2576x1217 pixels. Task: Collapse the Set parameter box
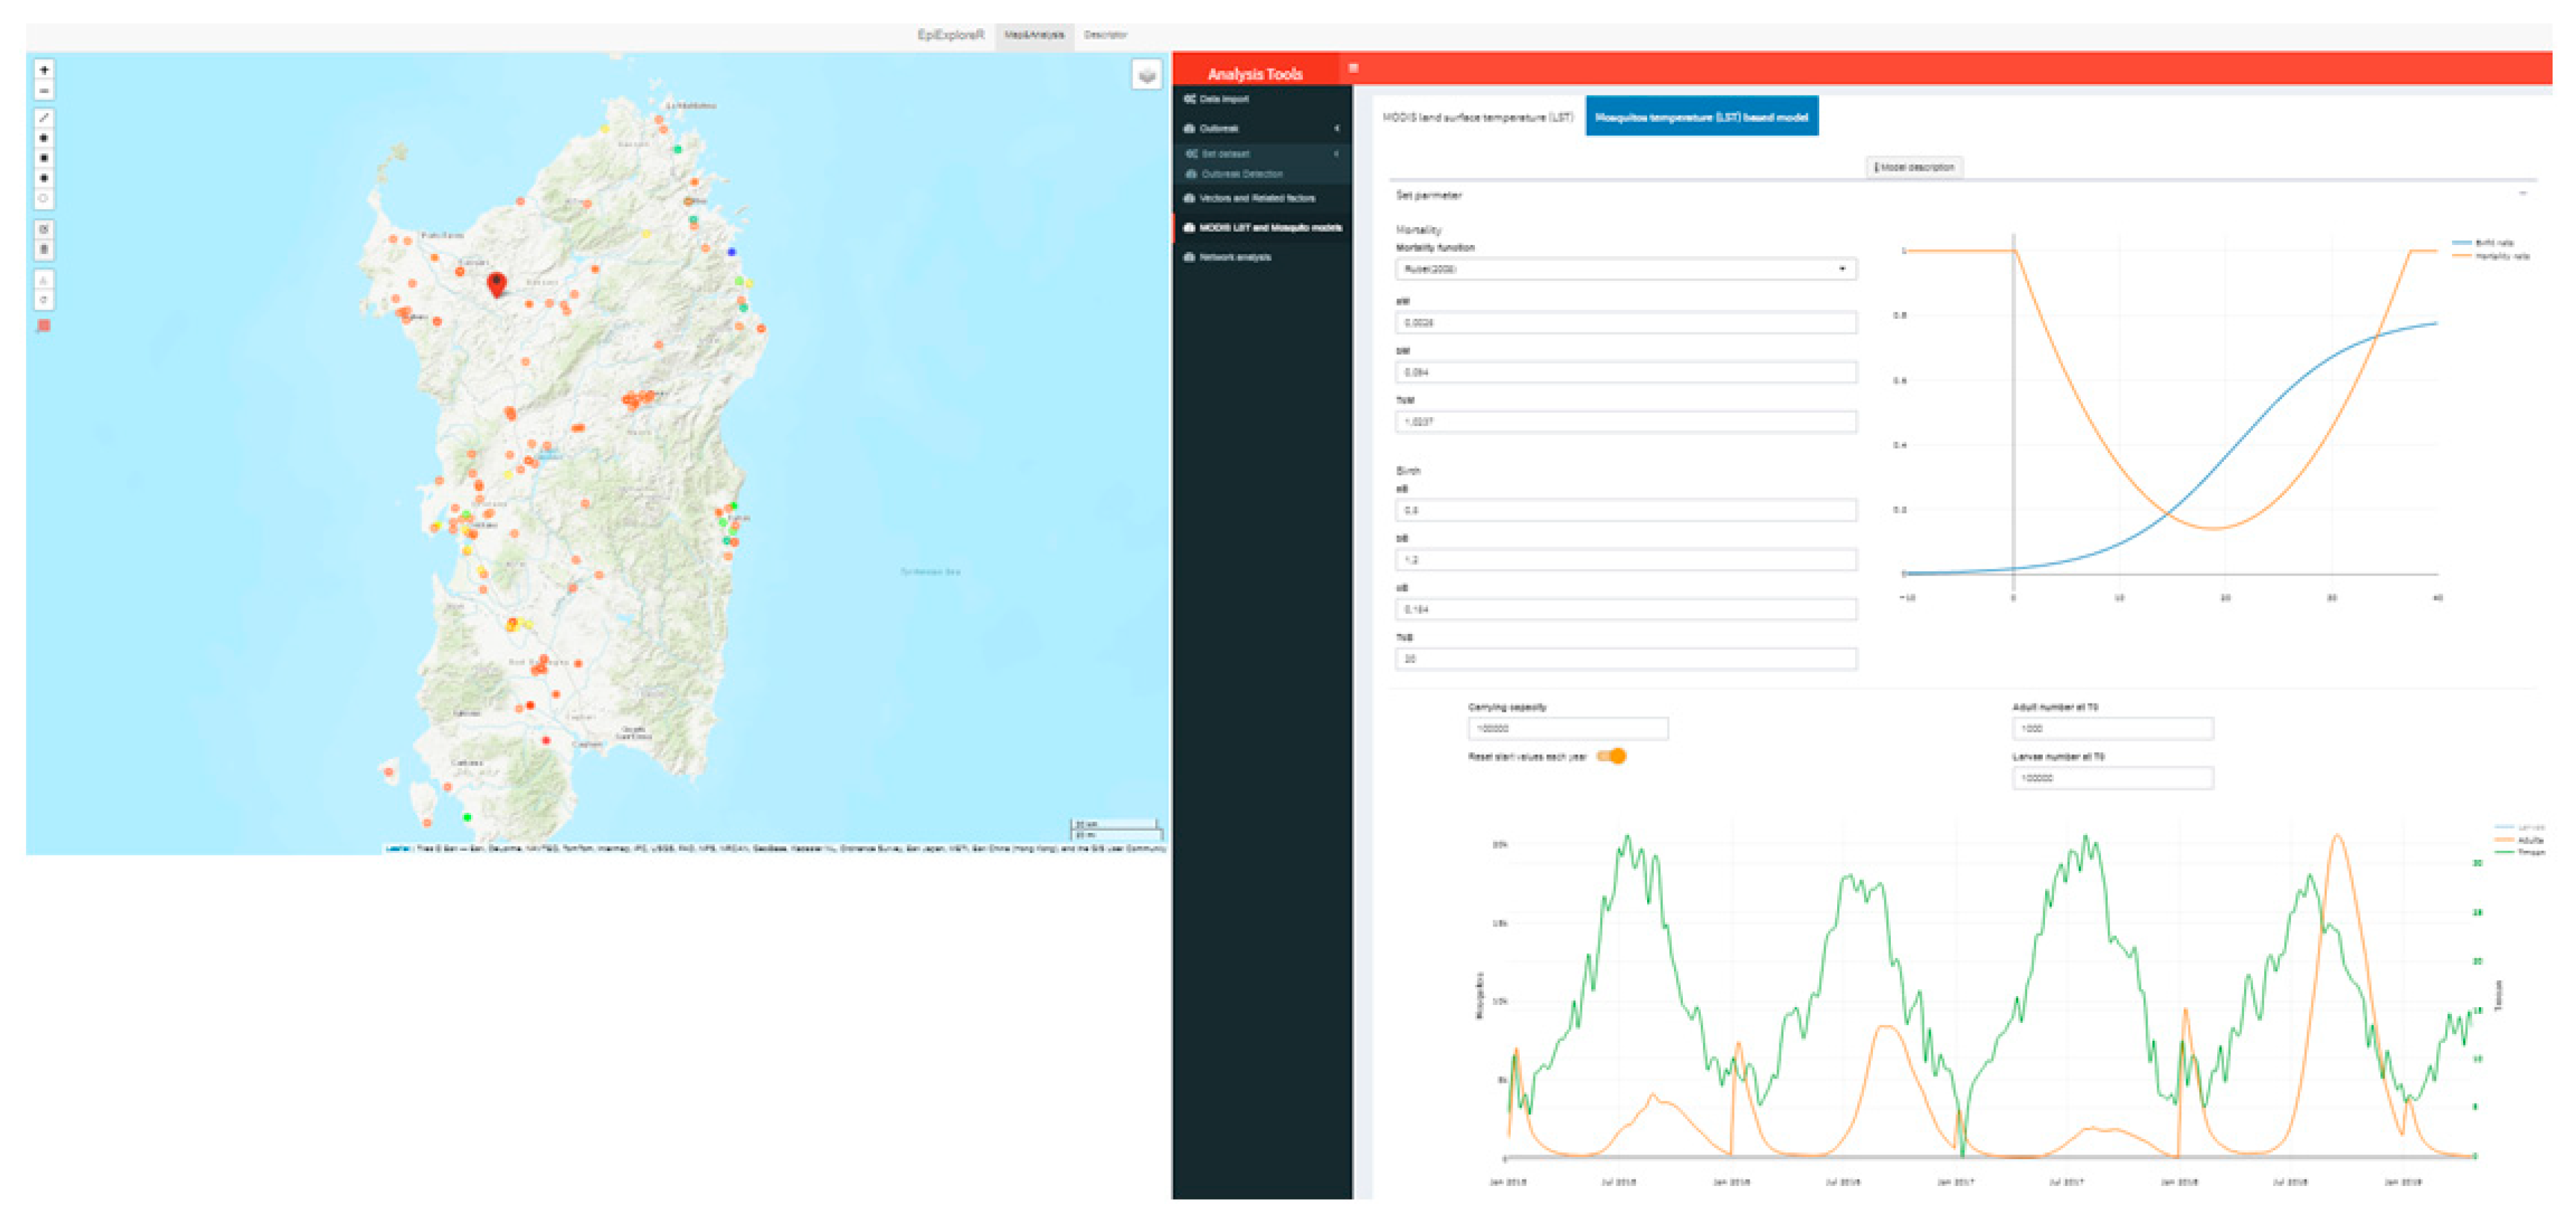[2523, 195]
